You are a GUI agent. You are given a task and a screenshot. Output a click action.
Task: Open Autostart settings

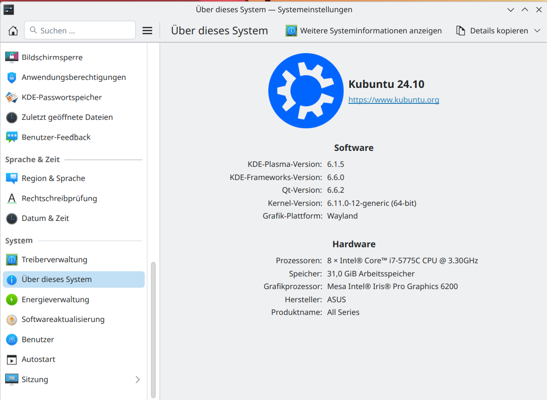point(73,360)
